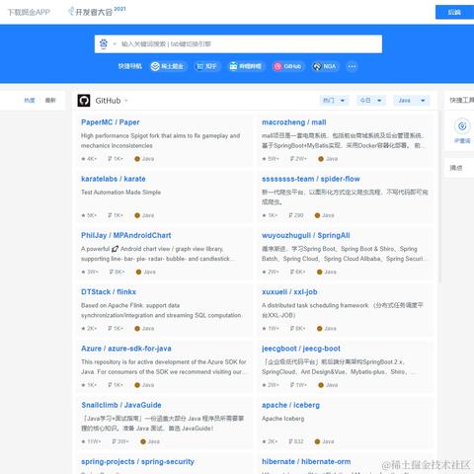Screen dimensions: 474x474
Task: Open the spring-projects / spring-security repository
Action: pos(137,461)
